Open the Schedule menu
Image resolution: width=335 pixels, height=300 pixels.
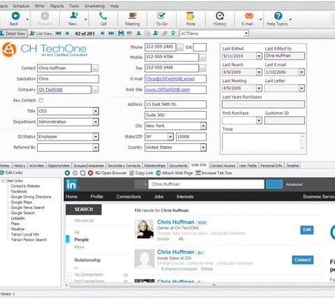click(21, 6)
